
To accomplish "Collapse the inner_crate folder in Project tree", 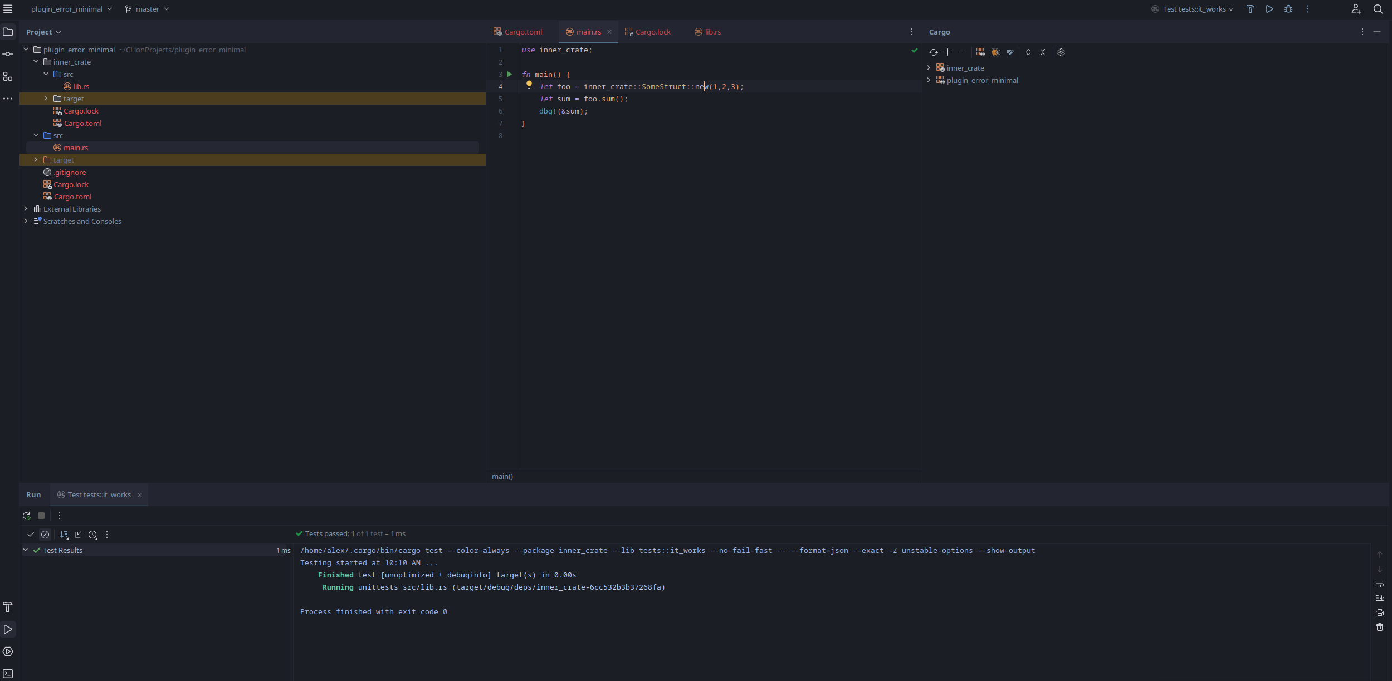I will click(36, 62).
